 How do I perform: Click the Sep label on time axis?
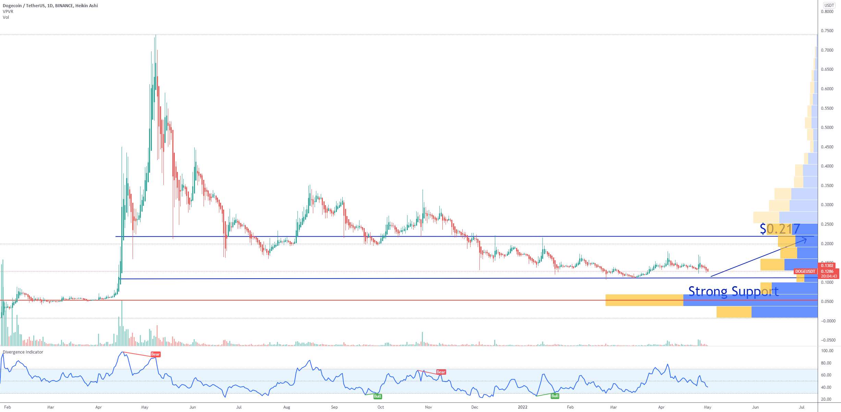pos(334,407)
